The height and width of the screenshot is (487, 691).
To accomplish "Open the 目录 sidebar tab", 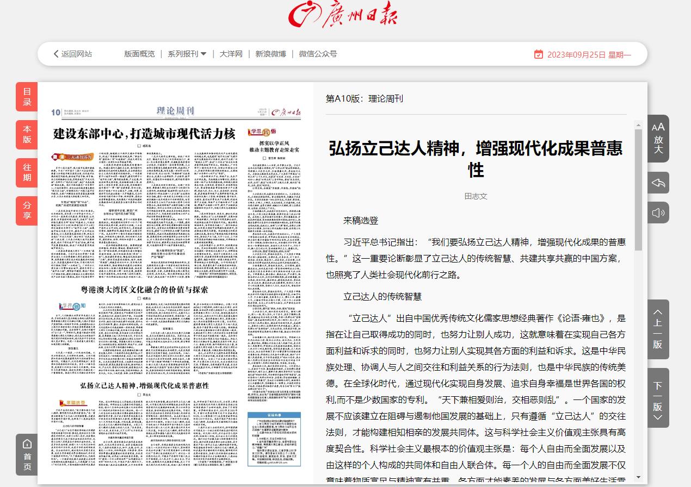I will (x=27, y=97).
